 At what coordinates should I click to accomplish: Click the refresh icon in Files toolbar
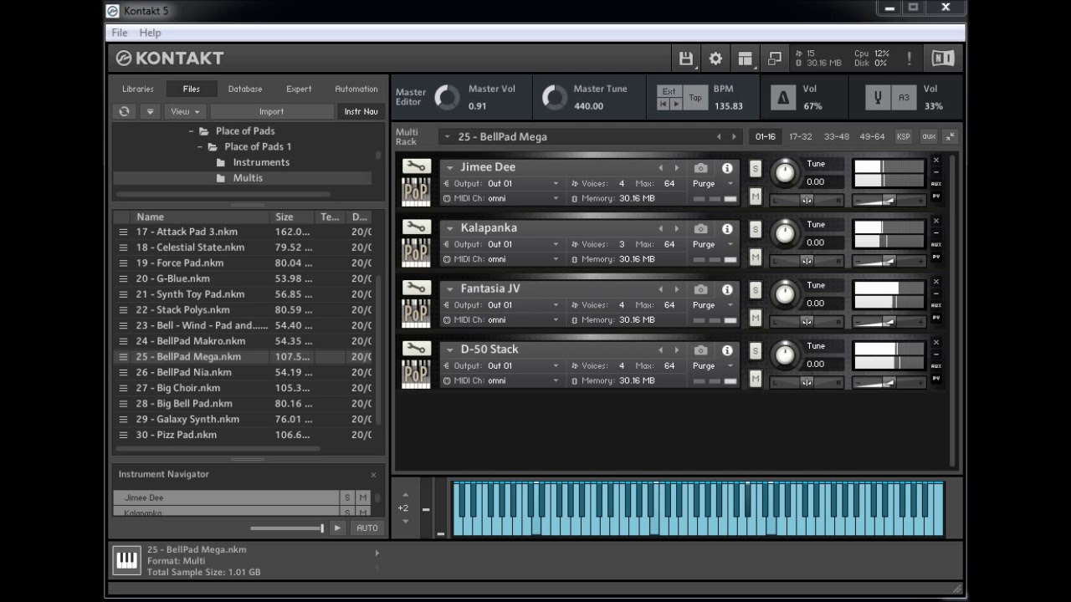tap(125, 111)
